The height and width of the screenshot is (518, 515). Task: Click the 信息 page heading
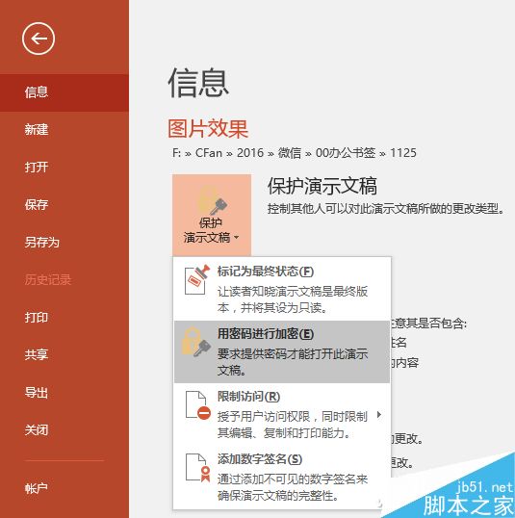coord(198,83)
